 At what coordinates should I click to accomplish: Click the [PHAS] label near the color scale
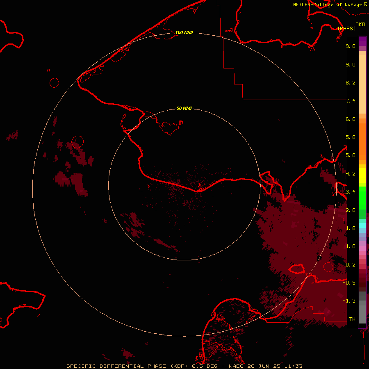tap(346, 28)
